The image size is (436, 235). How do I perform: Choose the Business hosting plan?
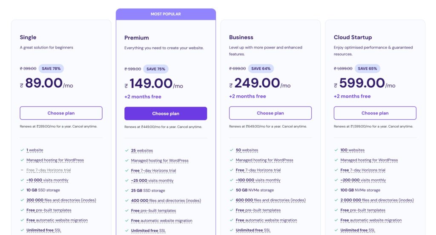point(270,113)
